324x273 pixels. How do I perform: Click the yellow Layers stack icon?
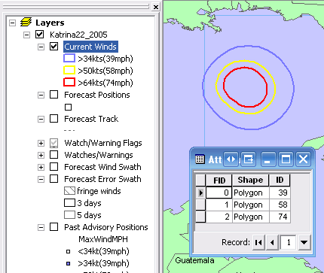(26, 23)
